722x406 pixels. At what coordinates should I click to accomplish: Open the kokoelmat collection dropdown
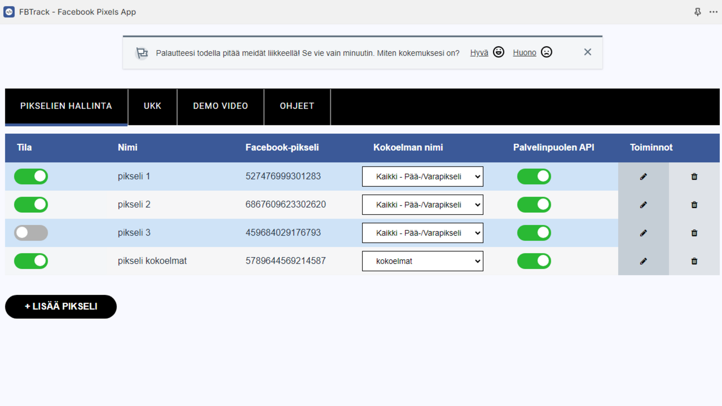(x=422, y=261)
